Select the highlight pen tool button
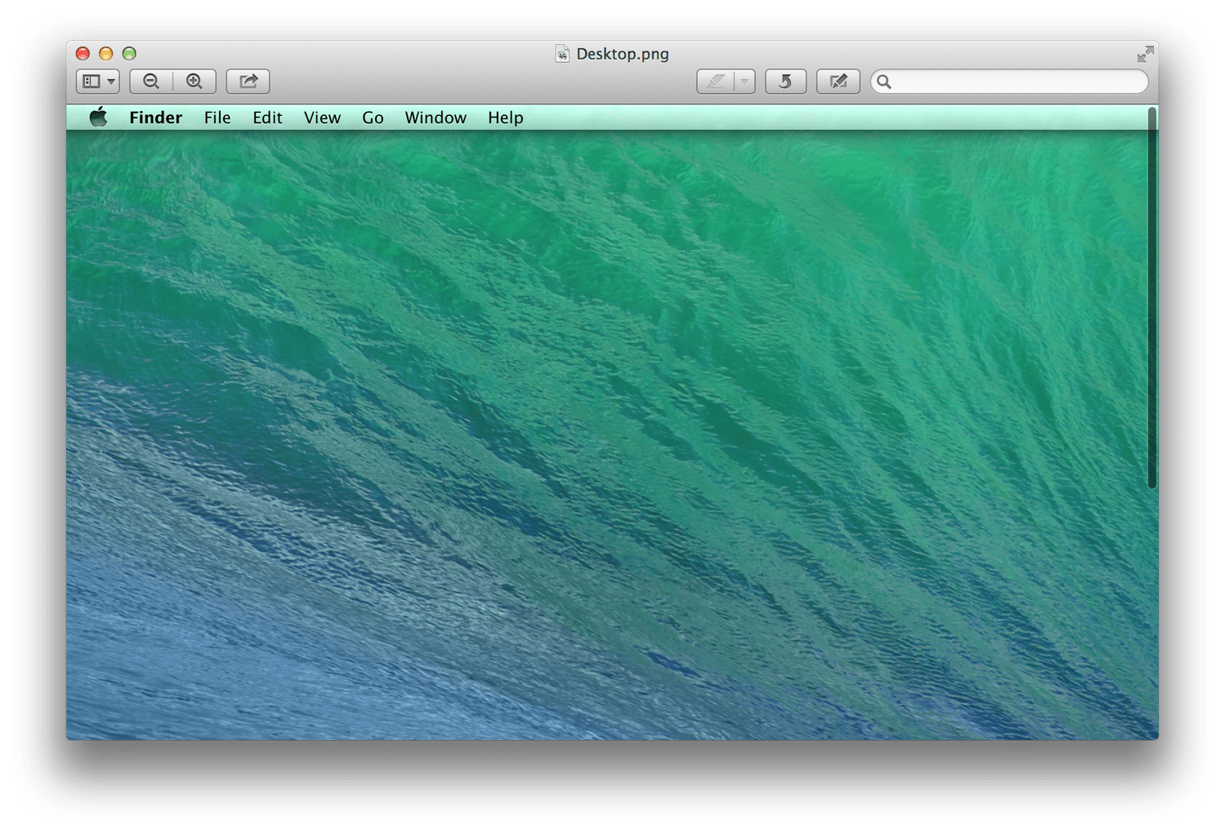This screenshot has height=832, width=1225. click(x=716, y=82)
